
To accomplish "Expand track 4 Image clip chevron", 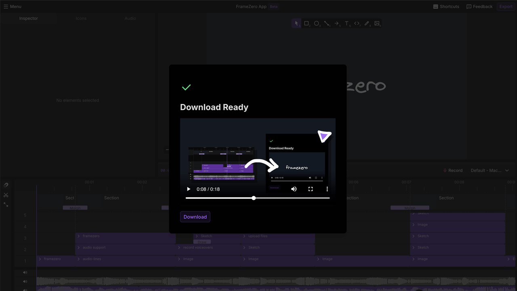I will click(x=414, y=225).
